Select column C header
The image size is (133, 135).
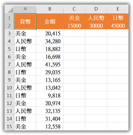tap(74, 9)
